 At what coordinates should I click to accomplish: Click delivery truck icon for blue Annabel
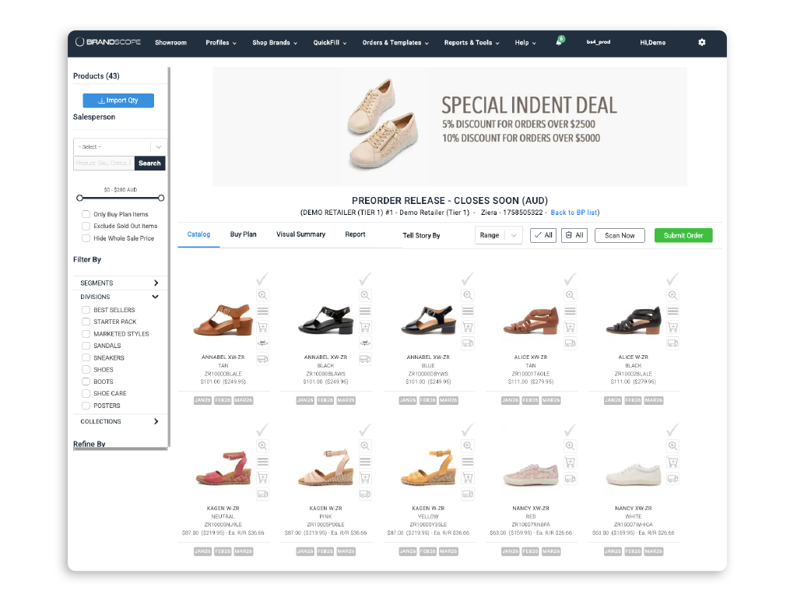pyautogui.click(x=468, y=343)
